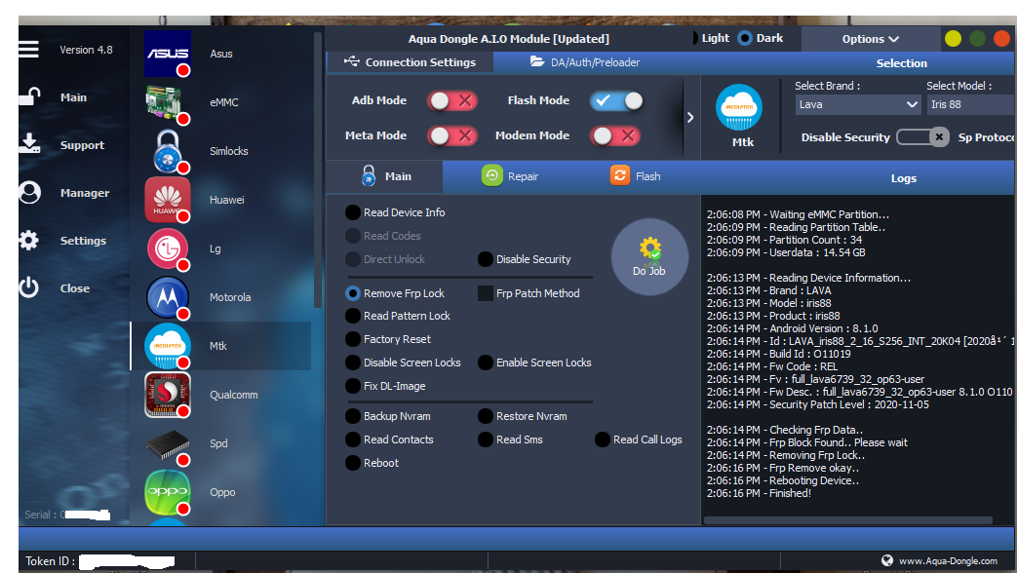Click the Do Job gear button
Screen dimensions: 1018x573
649,257
